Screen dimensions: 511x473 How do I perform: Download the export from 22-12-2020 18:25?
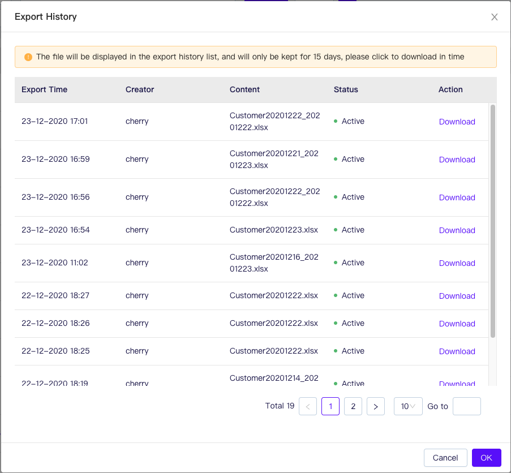click(x=457, y=351)
